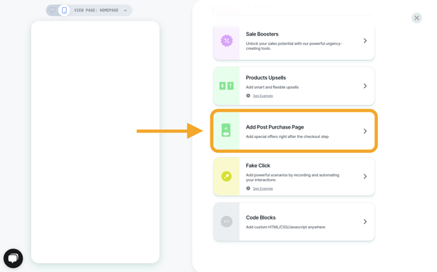Open See Example link under Products Upsells

coord(263,96)
